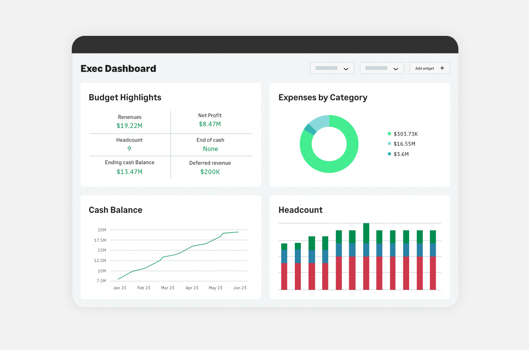Viewport: 529px width, 350px height.
Task: Select the light blue donut segment
Action: click(322, 120)
